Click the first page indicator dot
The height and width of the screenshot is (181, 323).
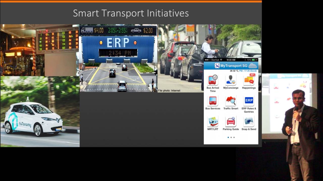228,137
